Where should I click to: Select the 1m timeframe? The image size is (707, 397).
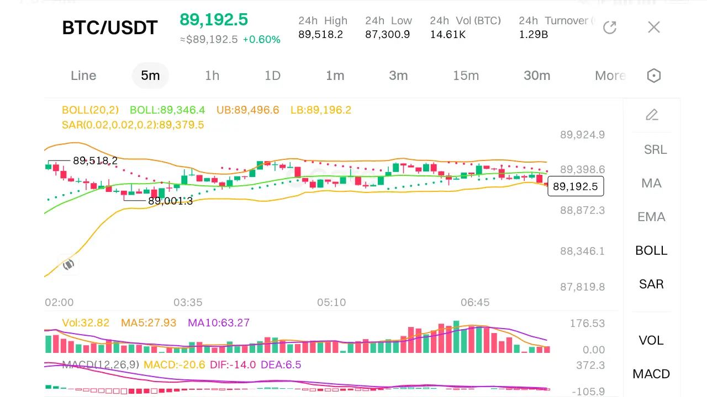[x=335, y=76]
